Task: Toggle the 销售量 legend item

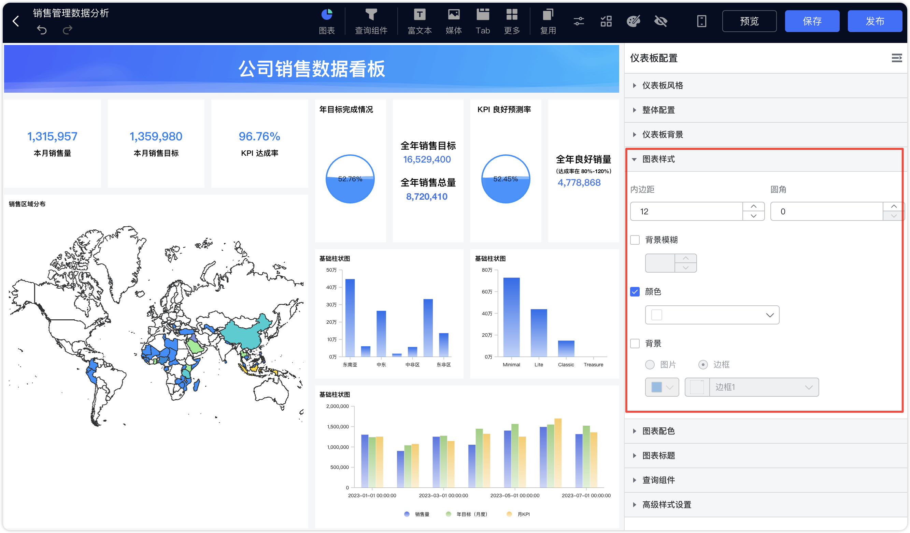Action: pos(417,515)
